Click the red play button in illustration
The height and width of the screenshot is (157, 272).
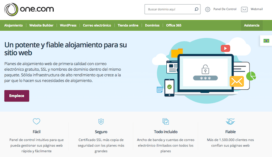[x=225, y=49]
